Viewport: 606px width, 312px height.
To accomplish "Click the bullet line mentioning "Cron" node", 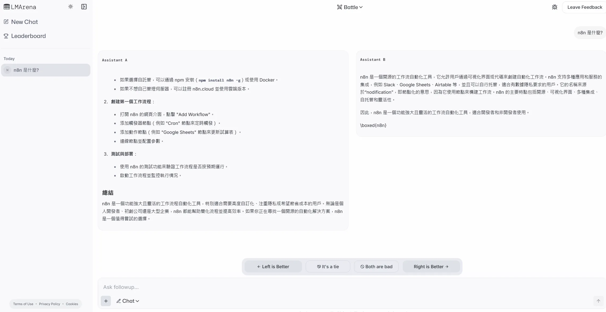I will point(170,123).
